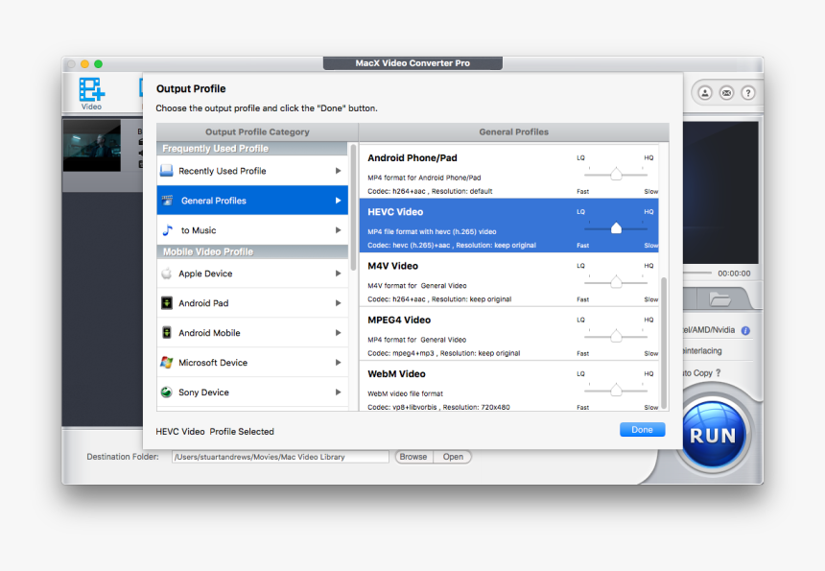
Task: Click the video thumbnail preview in list
Action: pyautogui.click(x=92, y=146)
